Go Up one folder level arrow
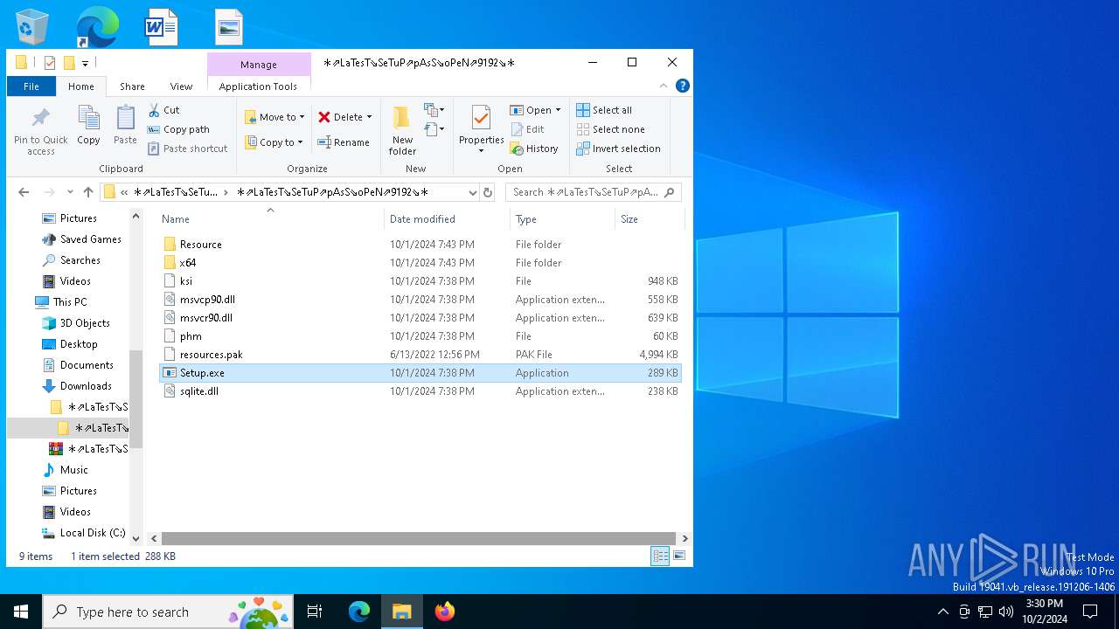1119x629 pixels. click(x=87, y=192)
